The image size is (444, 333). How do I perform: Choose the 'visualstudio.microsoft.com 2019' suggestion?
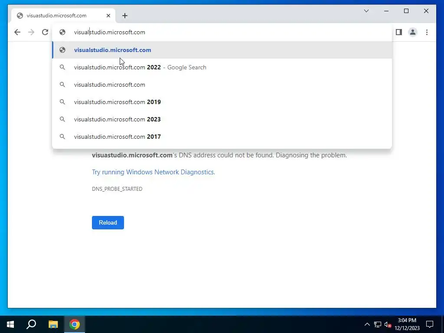pyautogui.click(x=222, y=102)
